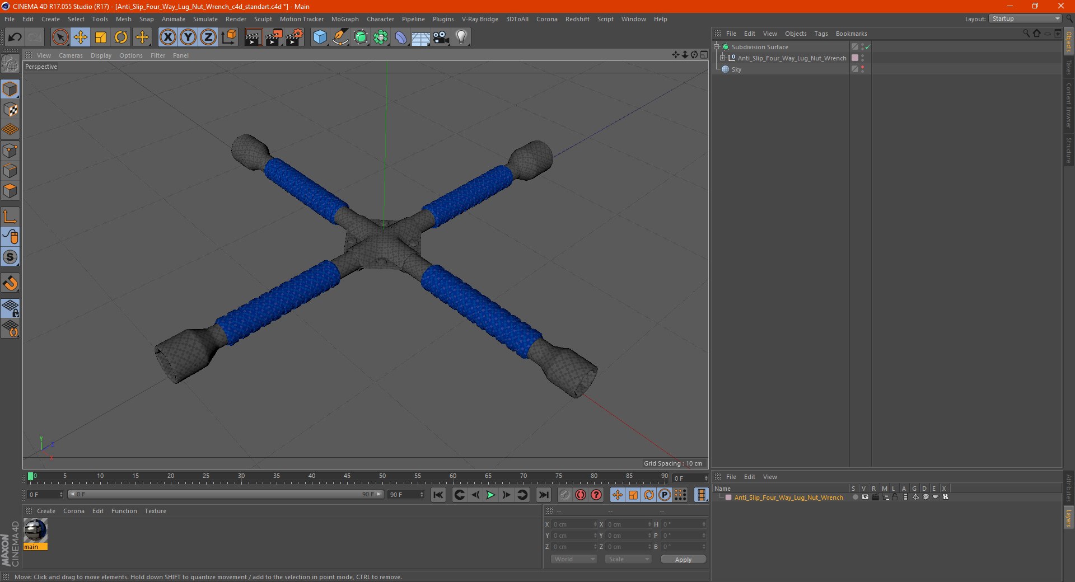Click the Light bulb object icon
1075x582 pixels.
[x=461, y=37]
